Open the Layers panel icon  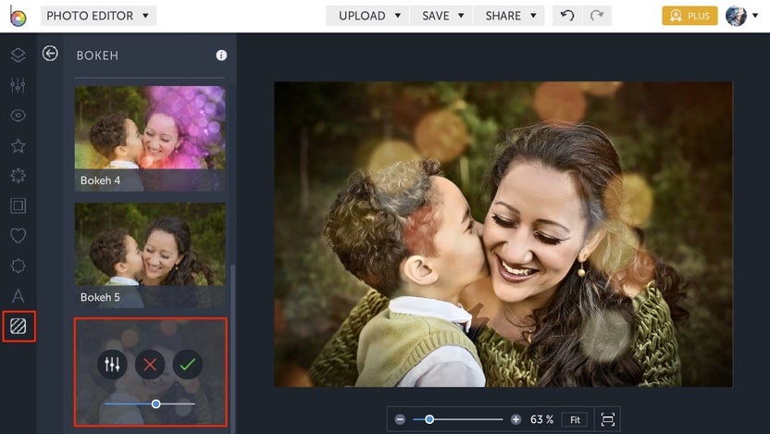[x=19, y=55]
